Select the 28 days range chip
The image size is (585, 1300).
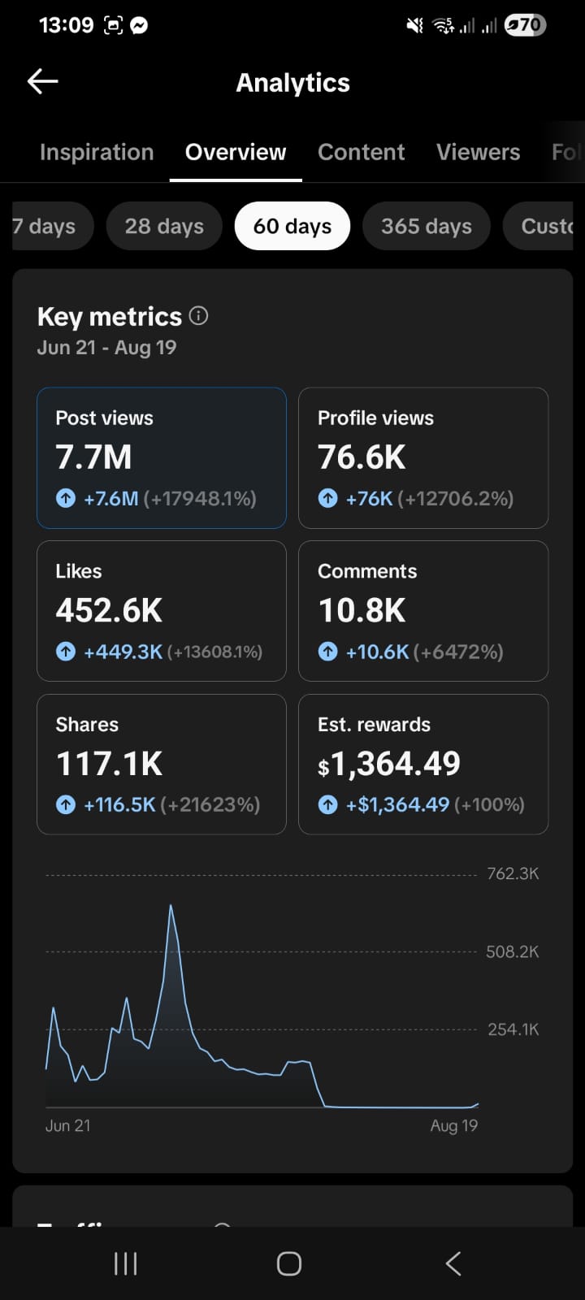(164, 226)
